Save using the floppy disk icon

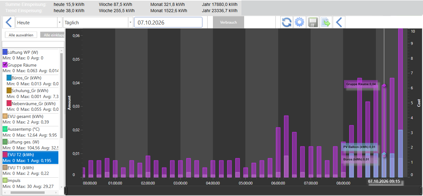pyautogui.click(x=312, y=22)
